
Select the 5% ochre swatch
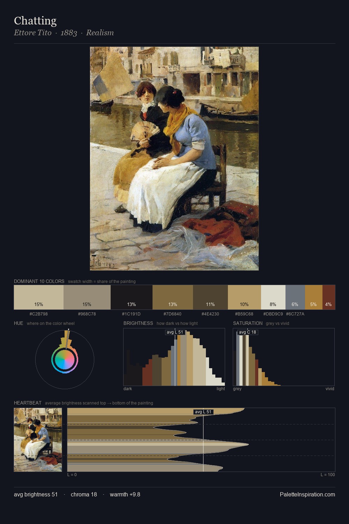coord(314,297)
